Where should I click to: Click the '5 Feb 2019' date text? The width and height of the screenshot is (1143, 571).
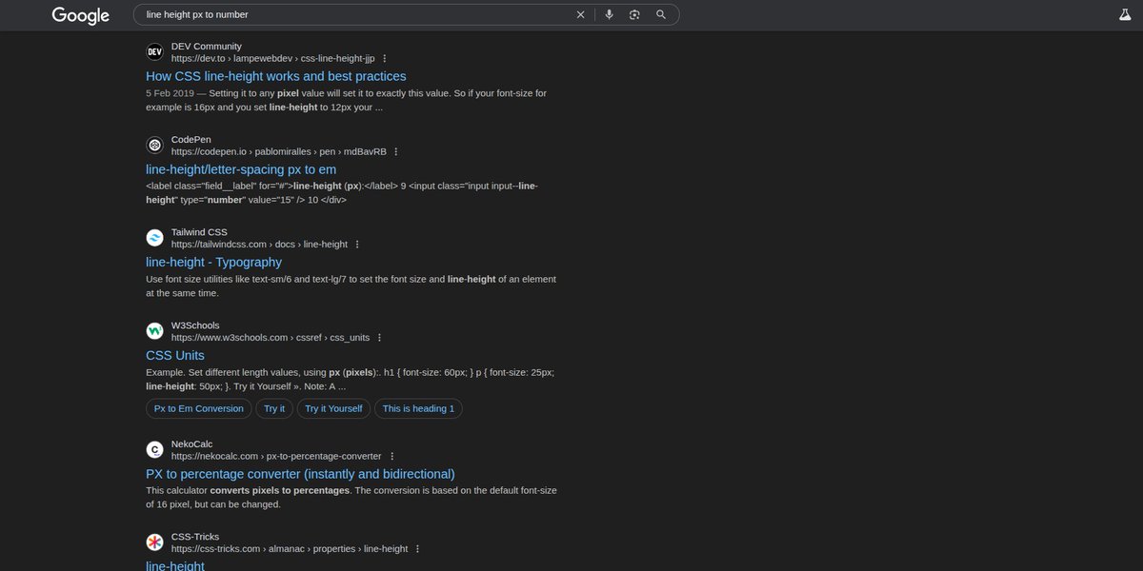tap(170, 93)
